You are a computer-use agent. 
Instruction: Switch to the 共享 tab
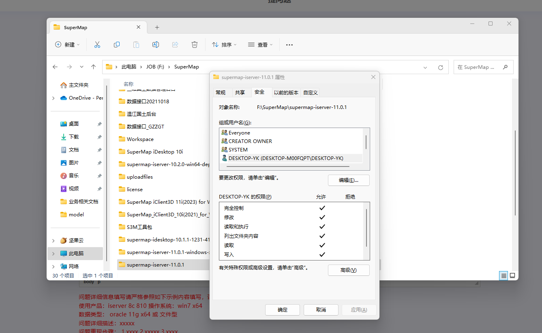[x=240, y=93]
